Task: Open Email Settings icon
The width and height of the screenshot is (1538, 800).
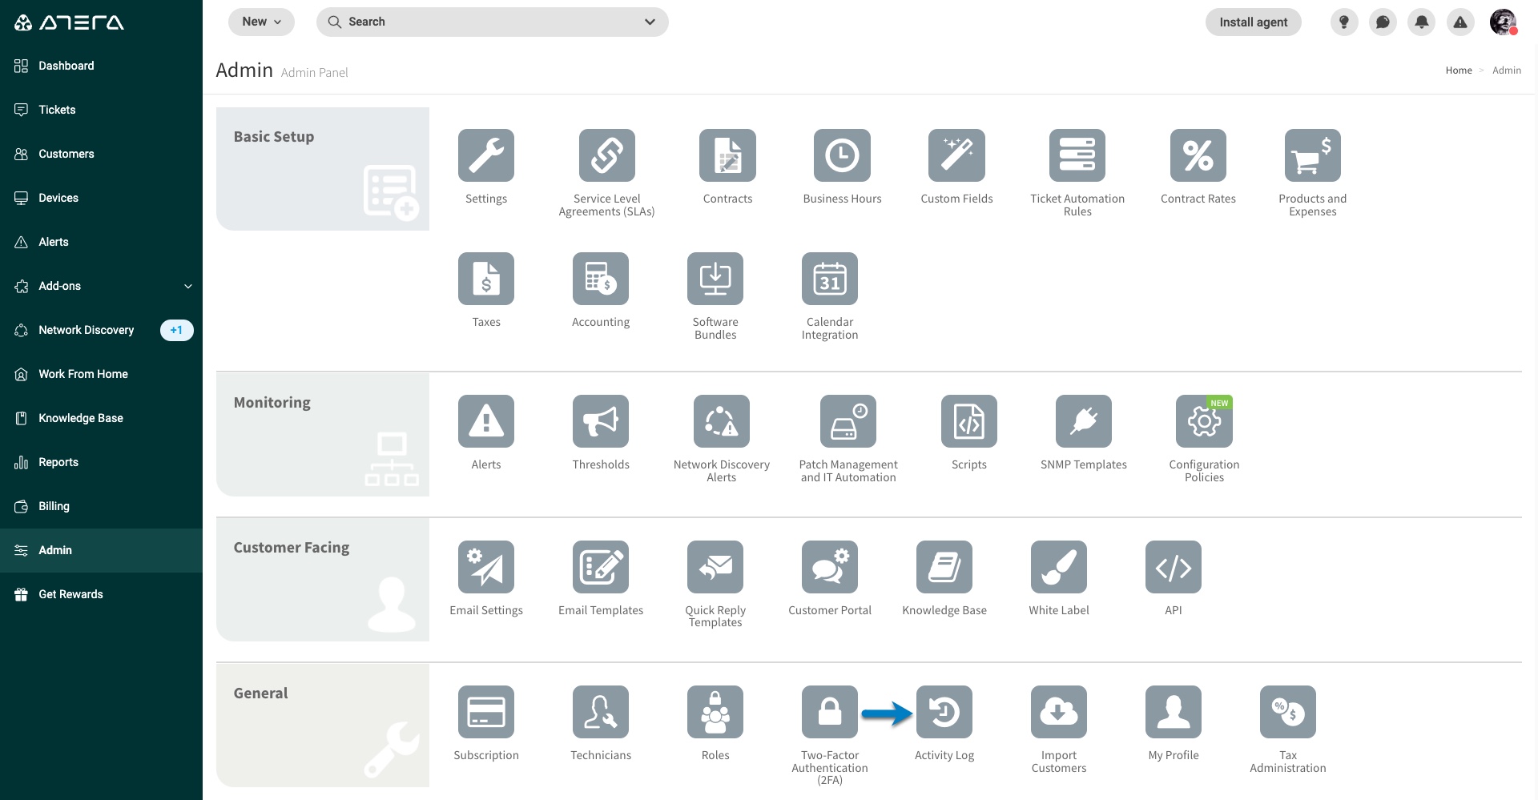Action: click(x=486, y=567)
